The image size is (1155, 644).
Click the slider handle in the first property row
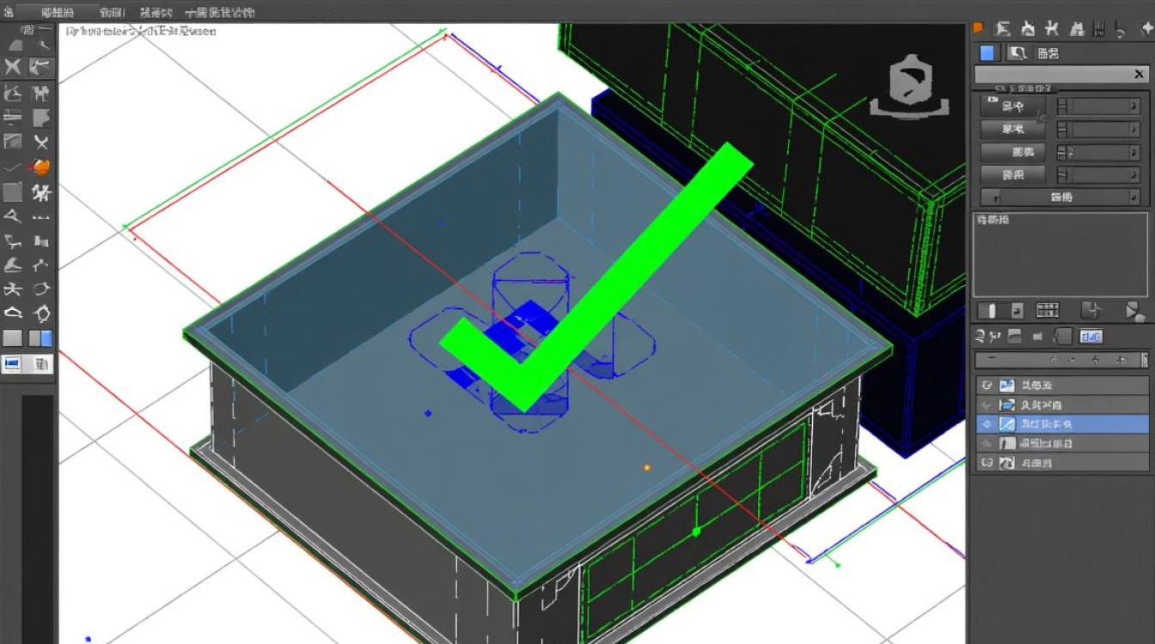tap(1063, 107)
